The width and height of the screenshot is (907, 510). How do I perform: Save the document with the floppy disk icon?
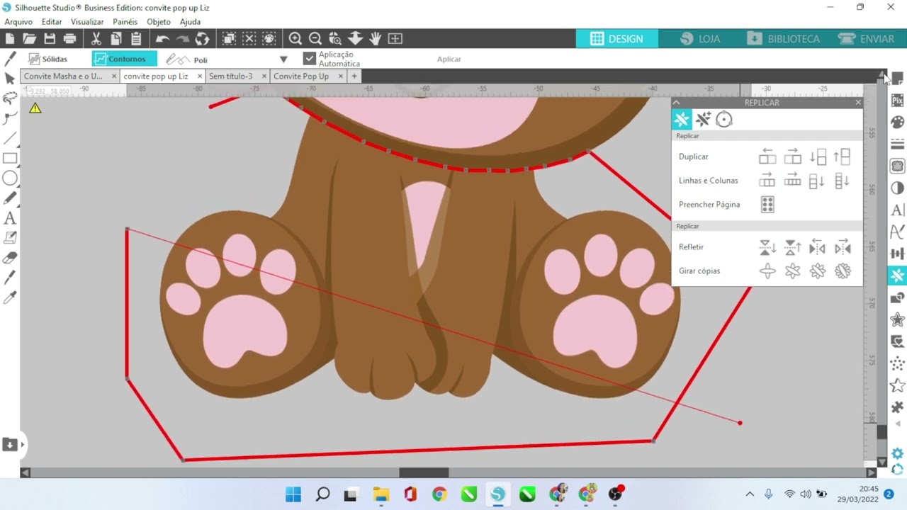coord(50,39)
